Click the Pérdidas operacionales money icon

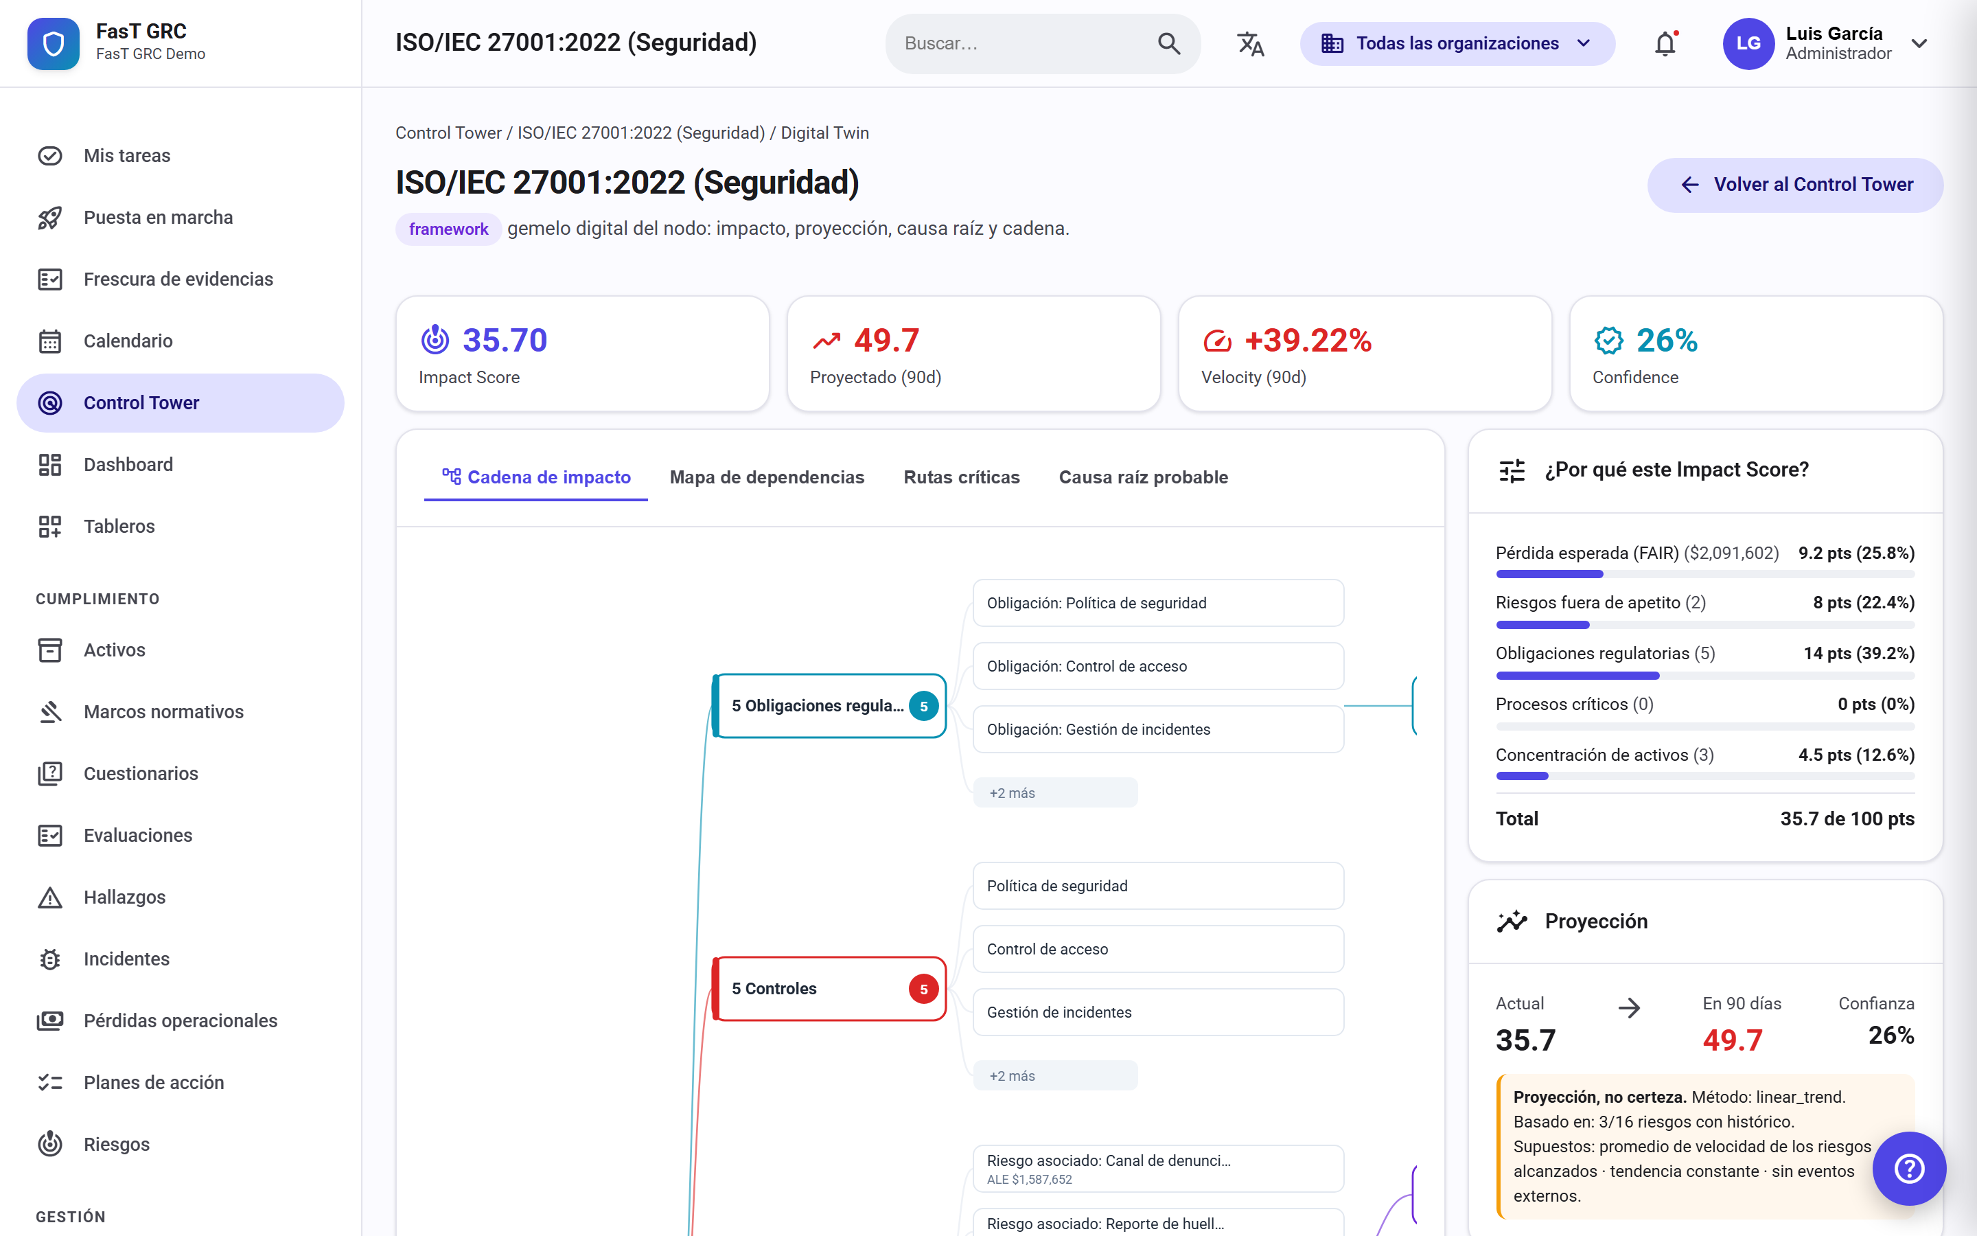point(50,1021)
